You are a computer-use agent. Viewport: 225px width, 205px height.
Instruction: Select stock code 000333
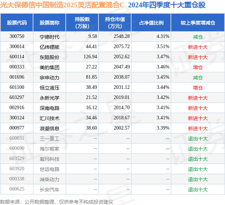(x=17, y=67)
